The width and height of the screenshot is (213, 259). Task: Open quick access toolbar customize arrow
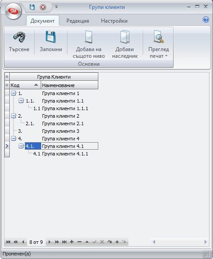click(56, 7)
